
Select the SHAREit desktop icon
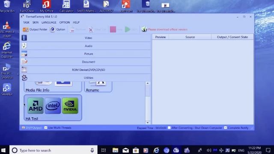[7, 89]
